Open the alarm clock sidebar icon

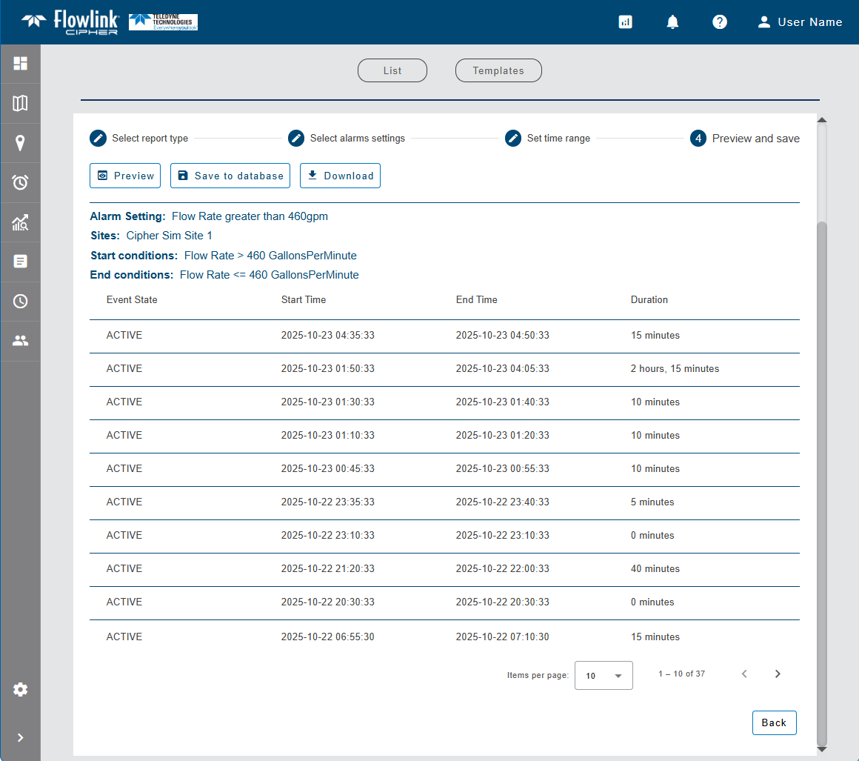pyautogui.click(x=20, y=182)
